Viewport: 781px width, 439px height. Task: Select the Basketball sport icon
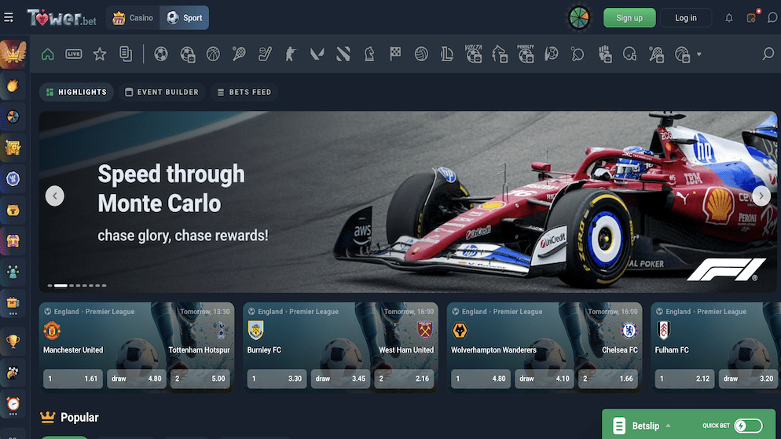pos(213,53)
